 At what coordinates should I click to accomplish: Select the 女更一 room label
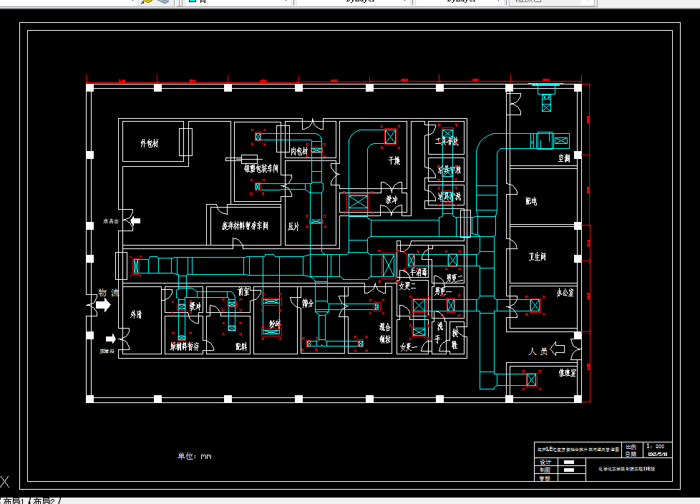[409, 347]
